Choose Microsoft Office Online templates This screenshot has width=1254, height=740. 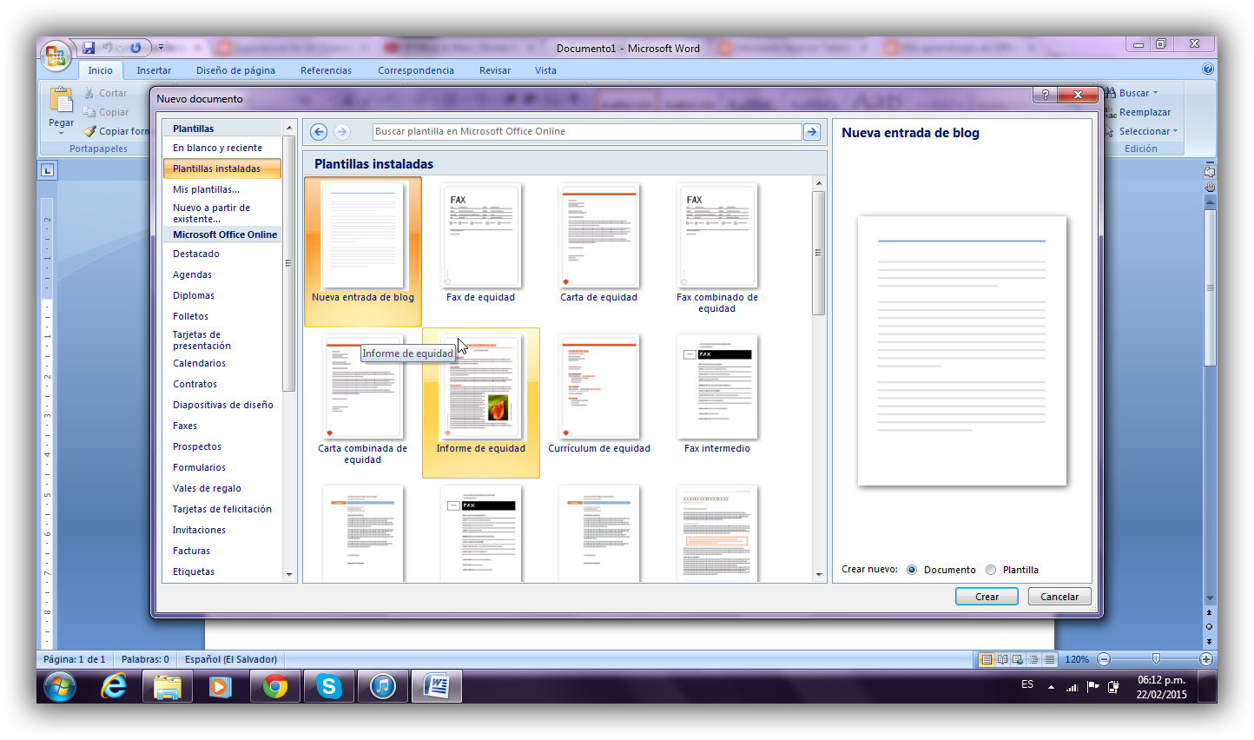[x=224, y=235]
